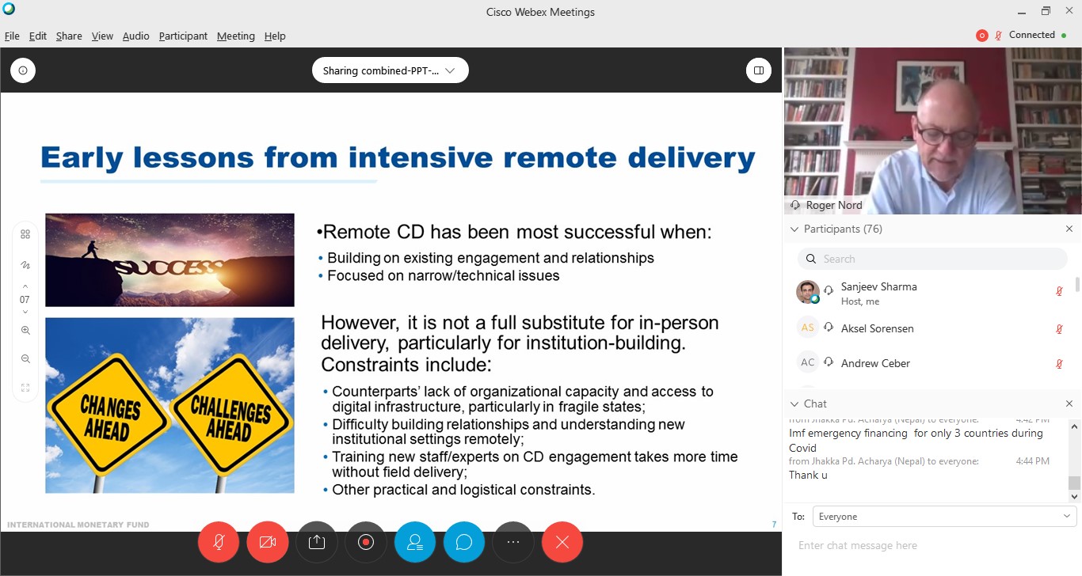The height and width of the screenshot is (576, 1082).
Task: Toggle mute icon for Aksel Sorensen
Action: (1059, 329)
